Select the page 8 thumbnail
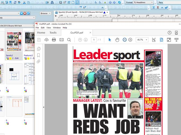 point(14,106)
